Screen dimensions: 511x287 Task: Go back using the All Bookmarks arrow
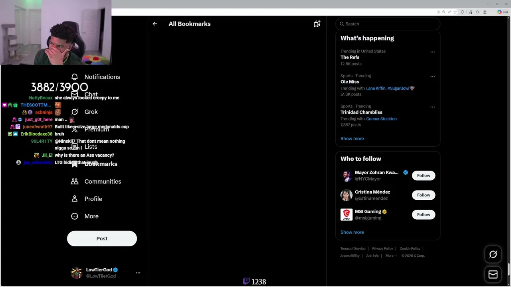(155, 24)
